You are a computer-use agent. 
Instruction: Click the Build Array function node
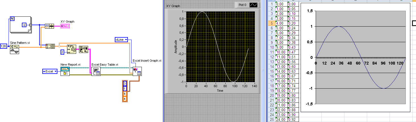50,46
